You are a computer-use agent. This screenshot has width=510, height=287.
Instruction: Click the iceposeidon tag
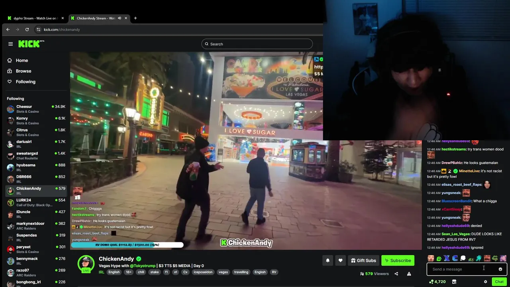(203, 272)
